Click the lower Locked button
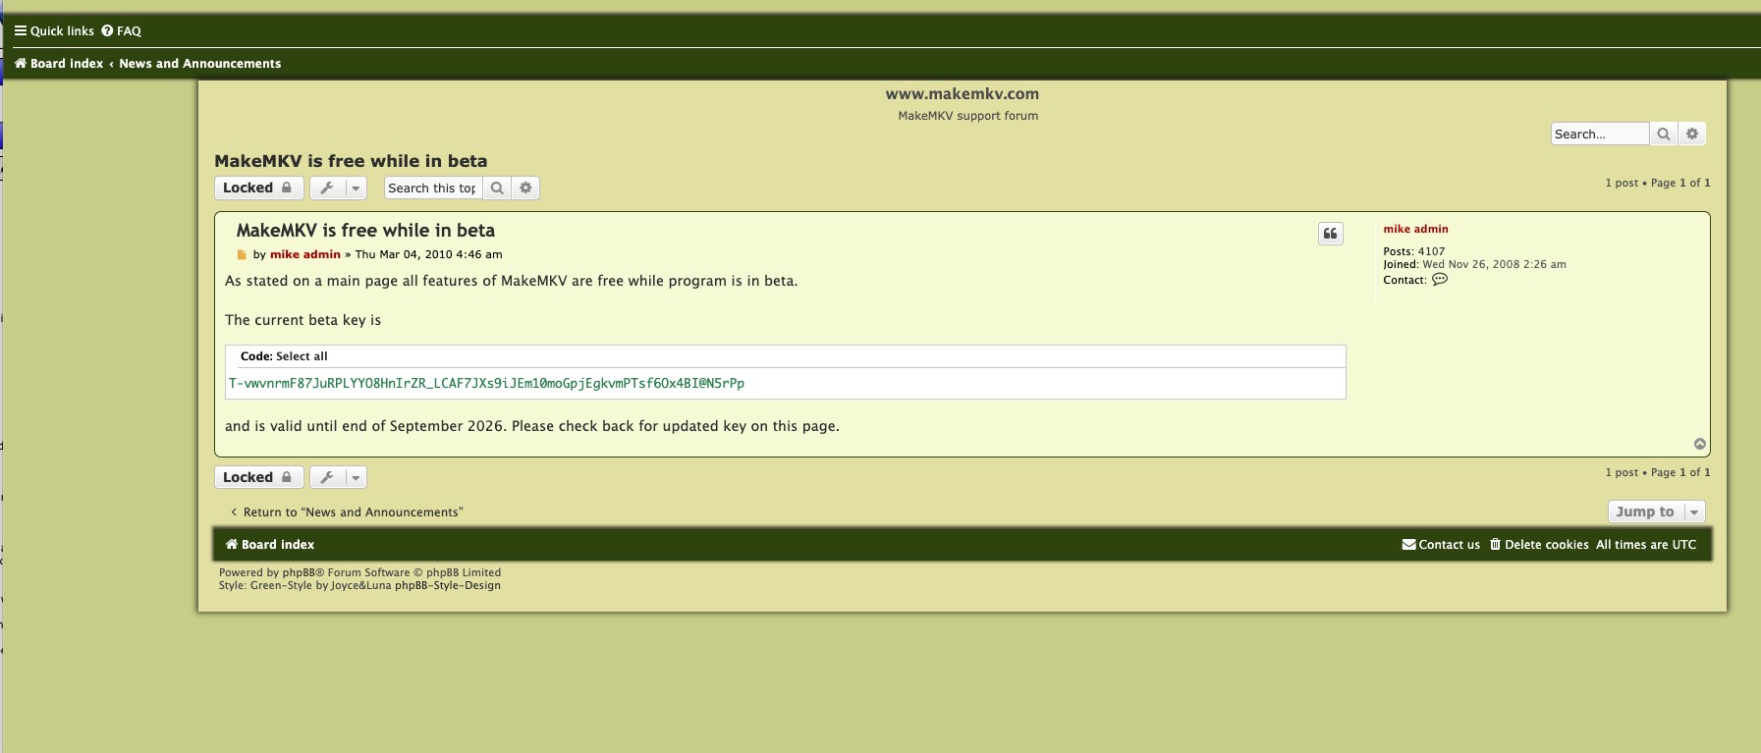The height and width of the screenshot is (753, 1761). [258, 477]
